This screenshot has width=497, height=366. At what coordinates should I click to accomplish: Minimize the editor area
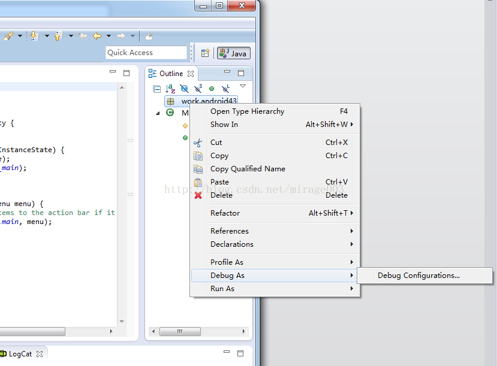tap(113, 72)
